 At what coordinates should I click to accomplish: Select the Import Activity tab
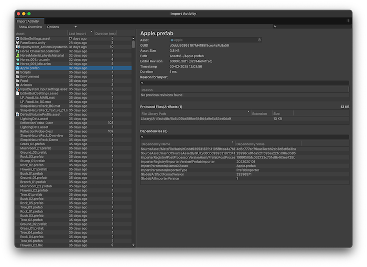point(28,22)
